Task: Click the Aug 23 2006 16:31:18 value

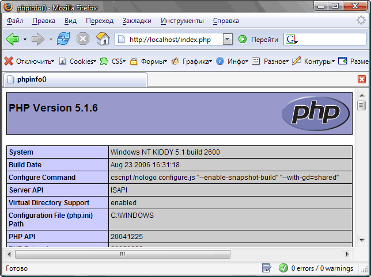Action: (145, 165)
